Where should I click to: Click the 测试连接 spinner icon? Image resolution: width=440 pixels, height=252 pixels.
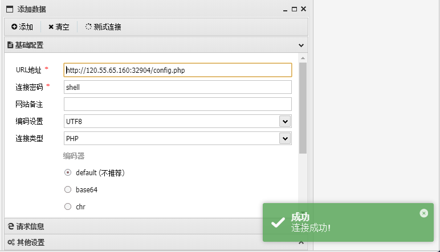click(88, 27)
